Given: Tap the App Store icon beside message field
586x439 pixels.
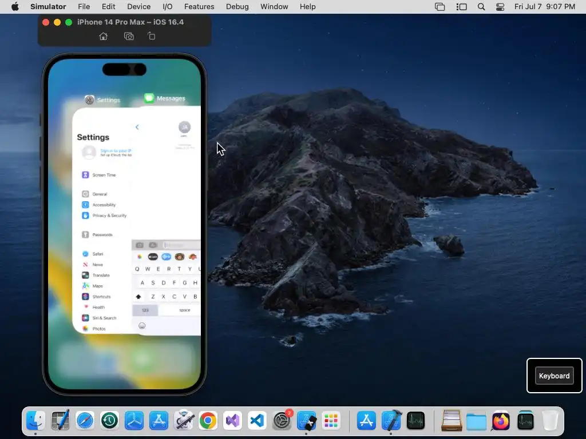Looking at the screenshot, I should tap(153, 245).
